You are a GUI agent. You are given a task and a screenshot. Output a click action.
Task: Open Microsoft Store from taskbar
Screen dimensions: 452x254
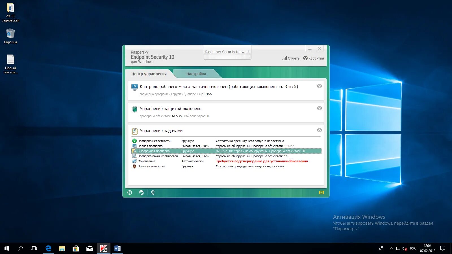(76, 248)
